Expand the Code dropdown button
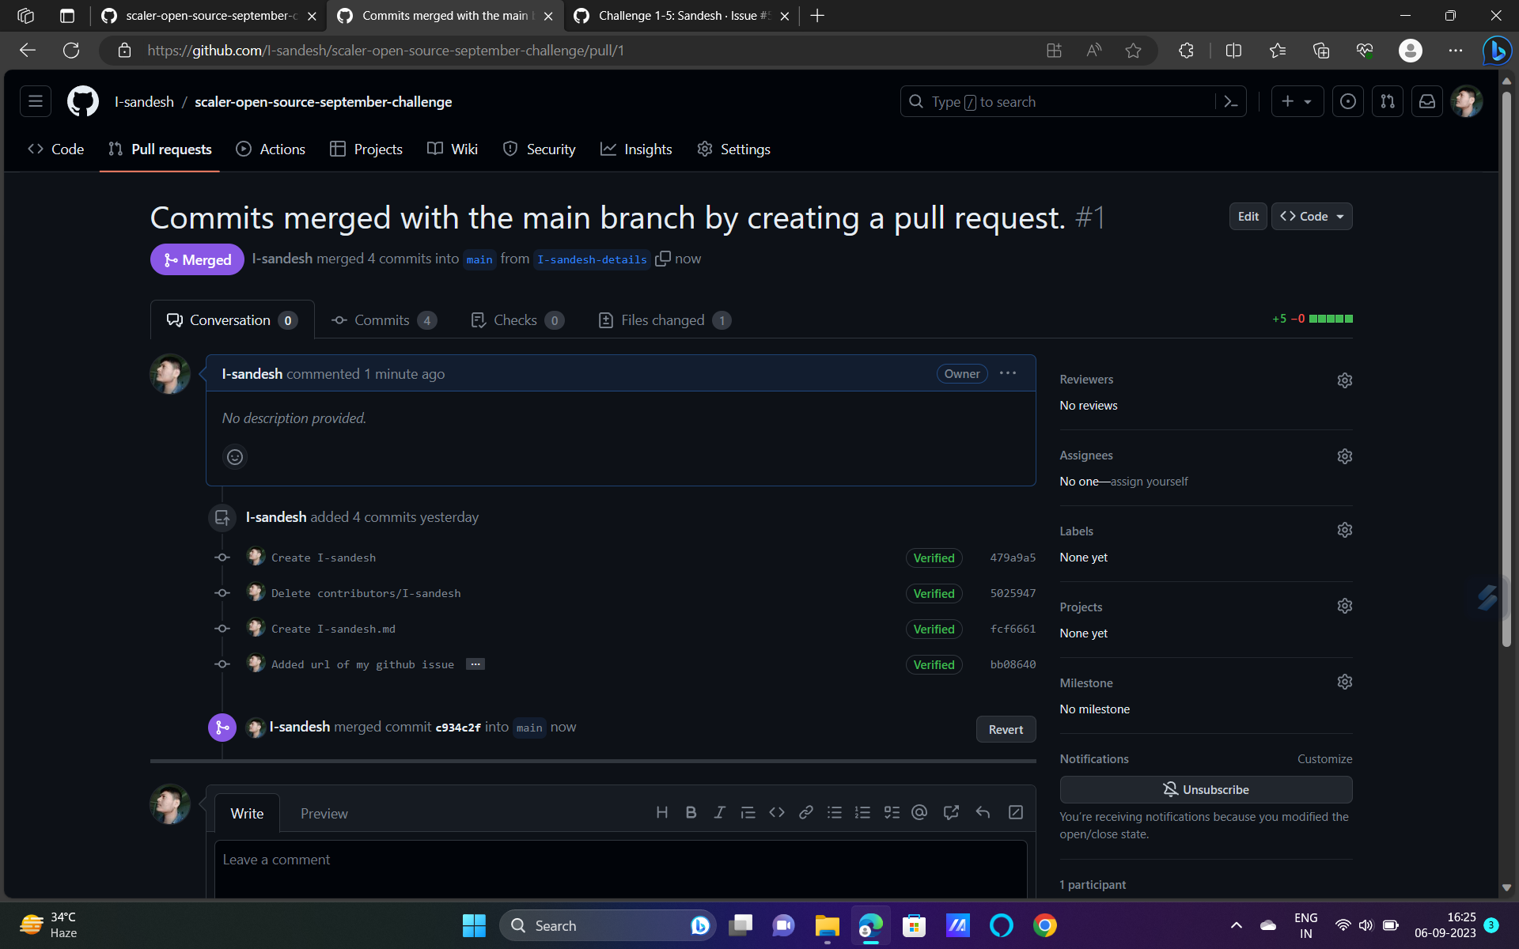Image resolution: width=1519 pixels, height=949 pixels. pyautogui.click(x=1312, y=217)
